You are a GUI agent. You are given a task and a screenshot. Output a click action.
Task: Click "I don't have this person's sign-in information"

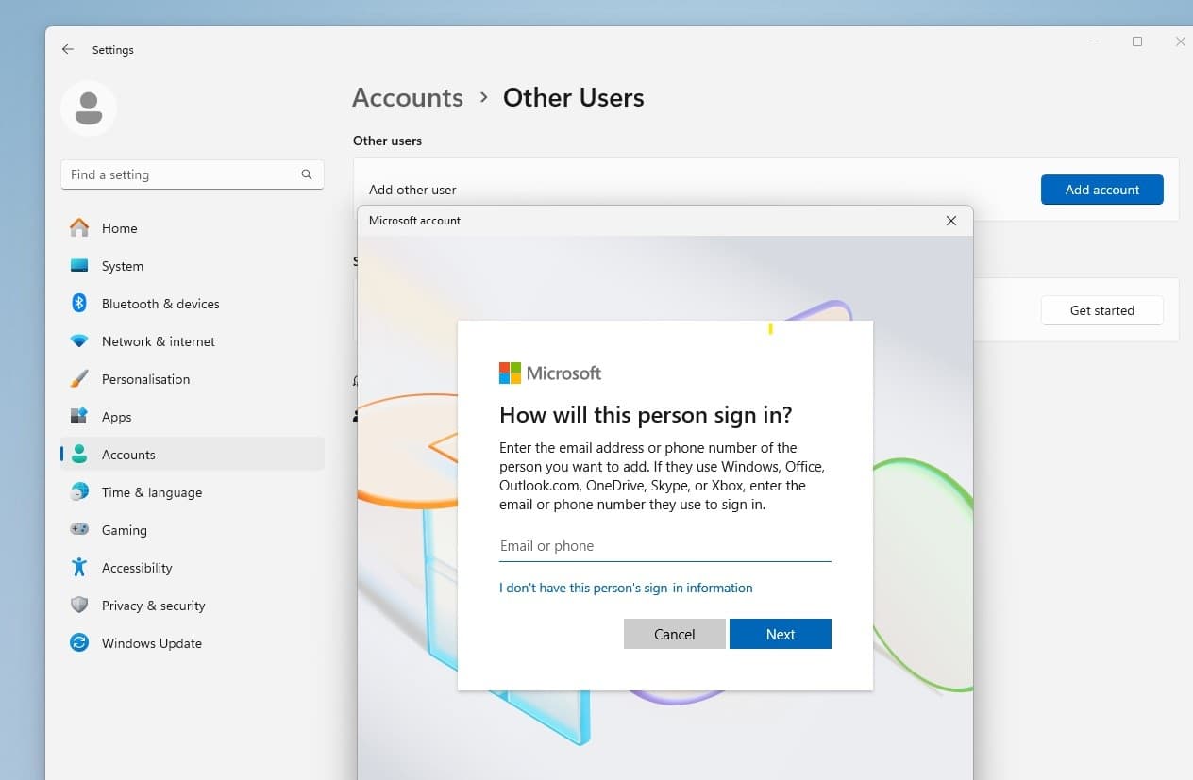coord(626,588)
